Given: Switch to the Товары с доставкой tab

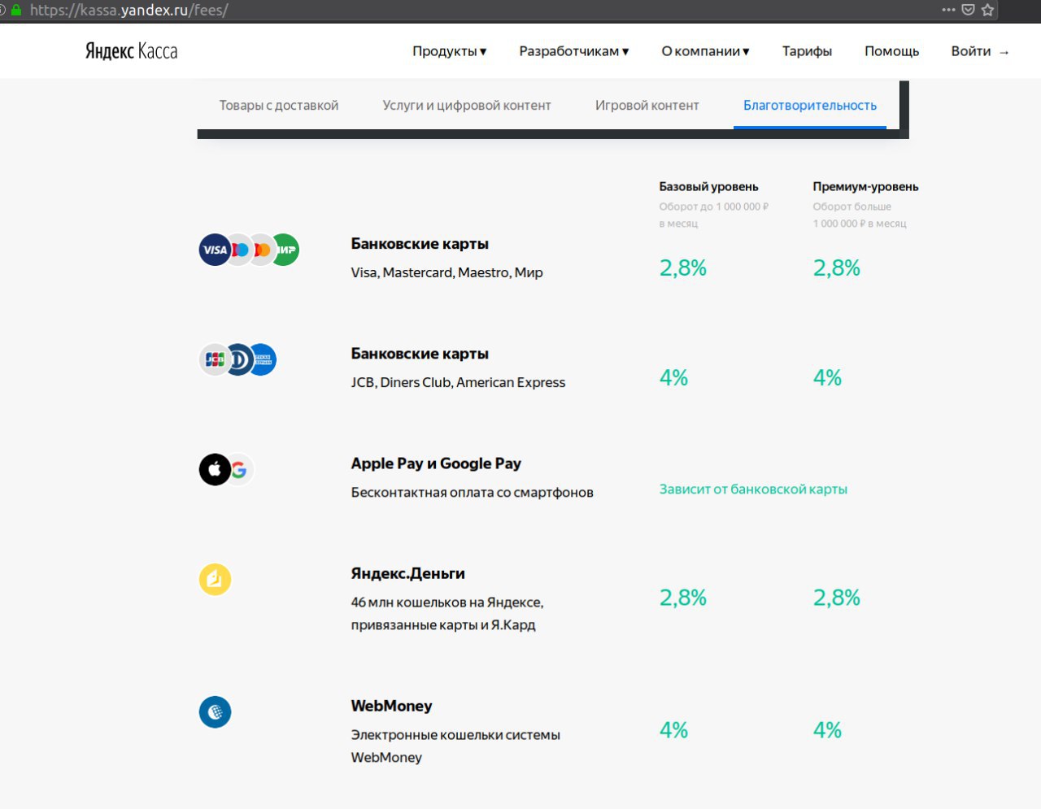Looking at the screenshot, I should [x=279, y=106].
